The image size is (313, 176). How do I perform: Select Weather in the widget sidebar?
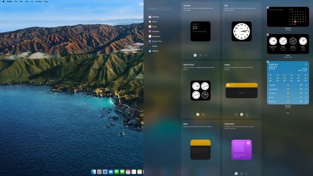[154, 51]
